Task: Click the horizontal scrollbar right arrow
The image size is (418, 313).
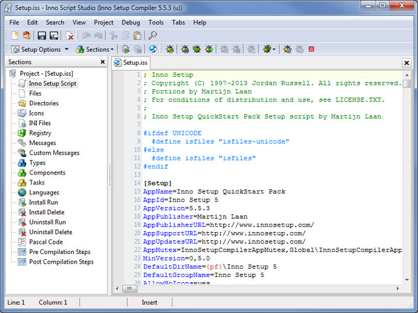Action: [398, 288]
